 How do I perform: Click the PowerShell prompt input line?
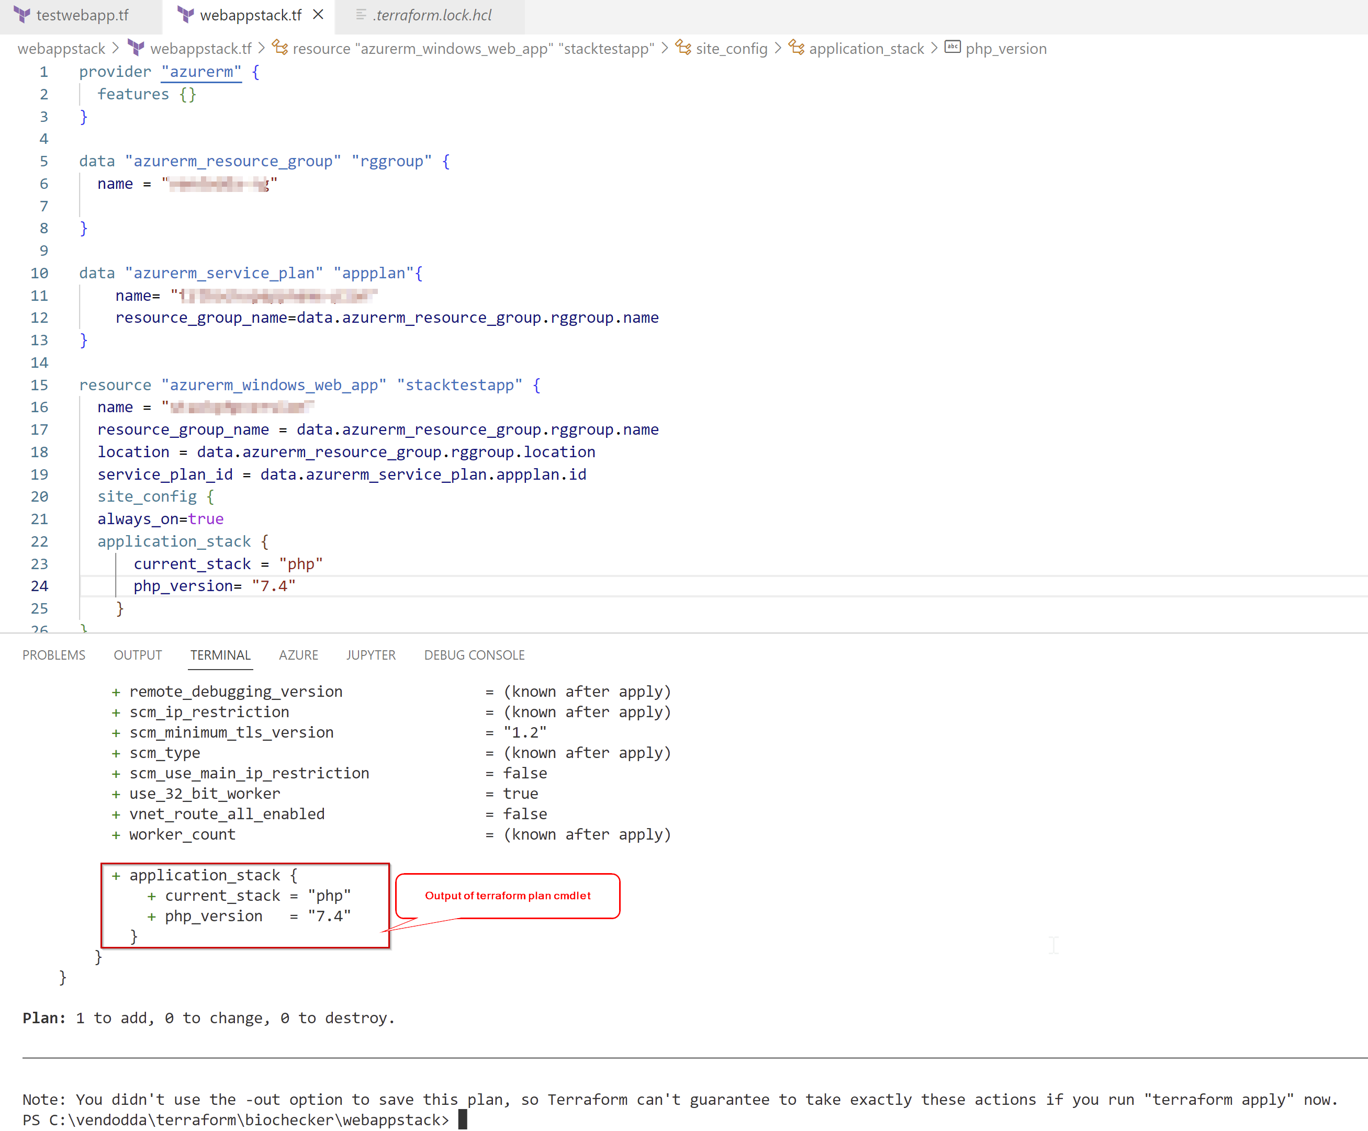tap(245, 1120)
